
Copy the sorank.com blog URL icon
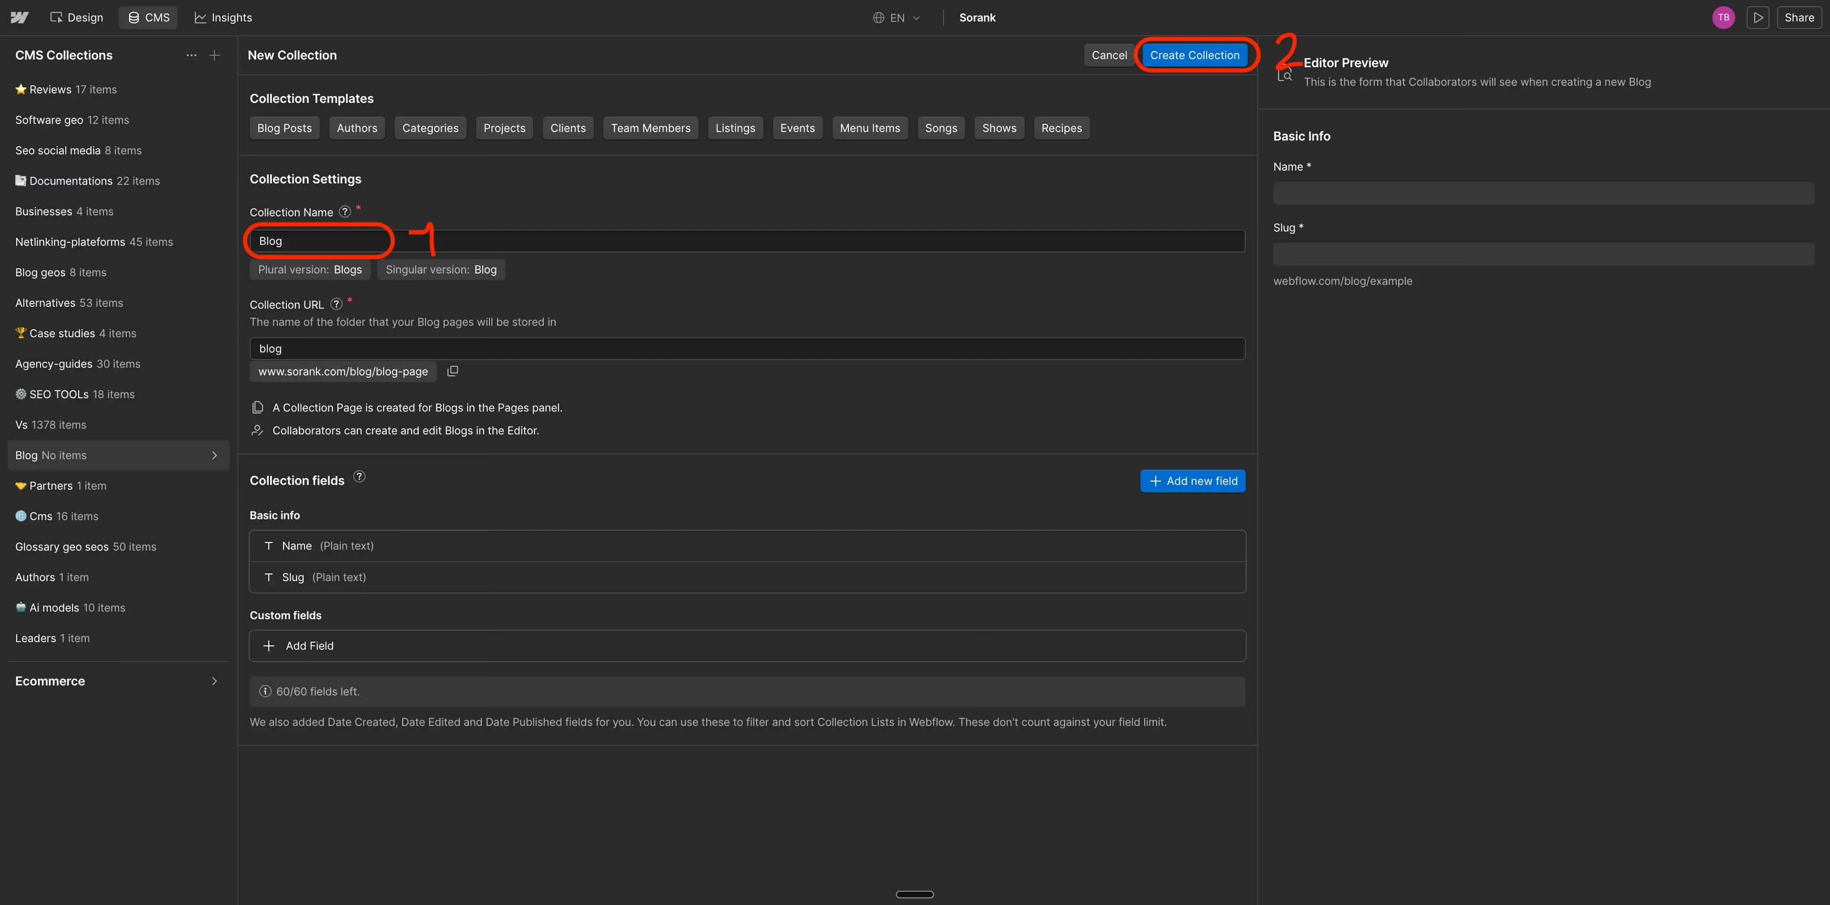coord(453,371)
